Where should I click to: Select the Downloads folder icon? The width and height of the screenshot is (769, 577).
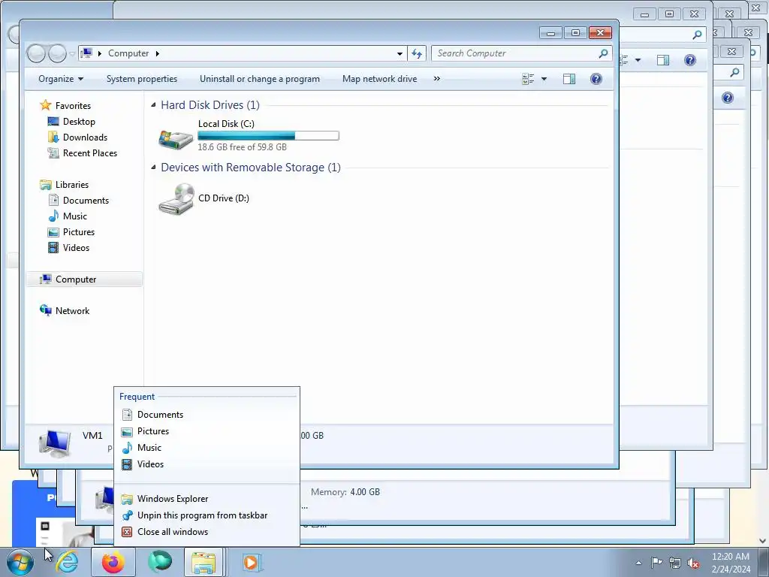click(x=53, y=137)
